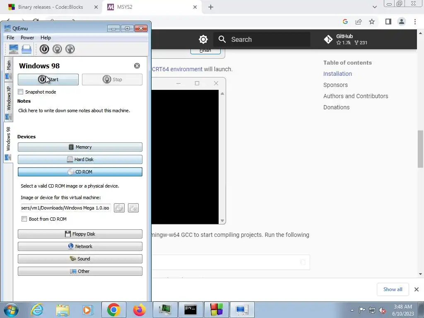Click the muted volume tray icon
This screenshot has width=424, height=318.
click(x=382, y=310)
